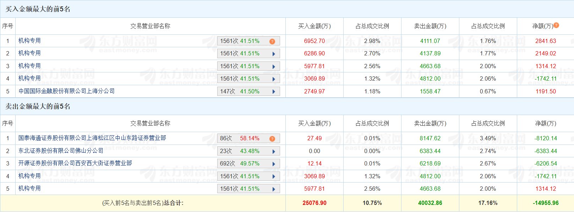Image resolution: width=574 pixels, height=212 pixels.
Task: Click the total net amount -14955.96 cell
Action: [546, 203]
